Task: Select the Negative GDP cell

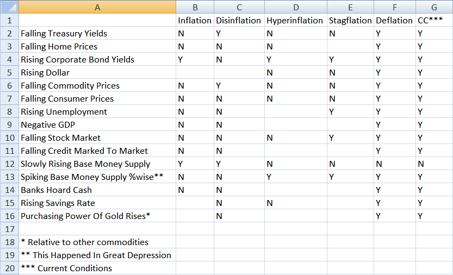Action: 97,125
